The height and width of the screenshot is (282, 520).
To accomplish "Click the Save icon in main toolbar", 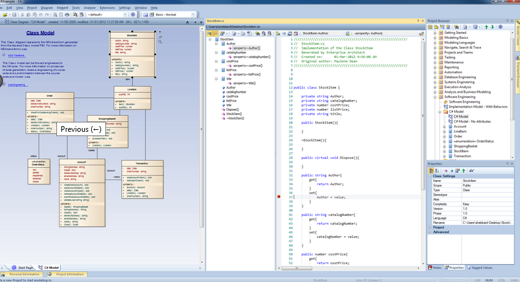I will [x=14, y=15].
